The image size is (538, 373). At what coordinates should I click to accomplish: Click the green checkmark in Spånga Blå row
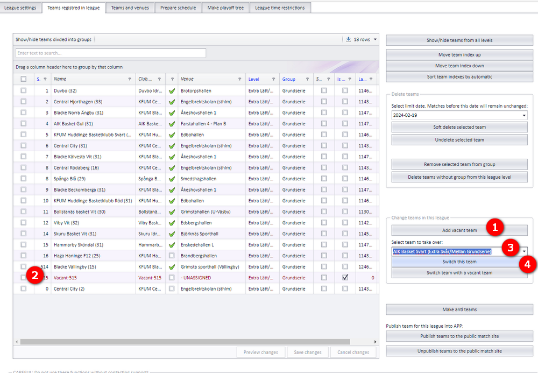click(x=172, y=179)
